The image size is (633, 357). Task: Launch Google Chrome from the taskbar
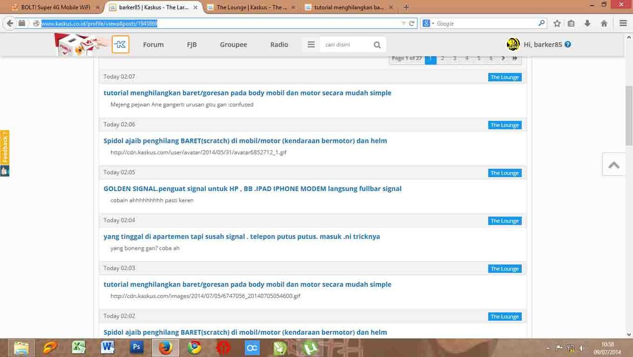coord(194,348)
